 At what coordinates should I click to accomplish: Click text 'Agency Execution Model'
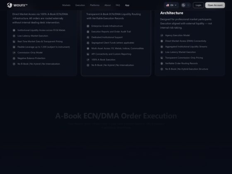177,35
